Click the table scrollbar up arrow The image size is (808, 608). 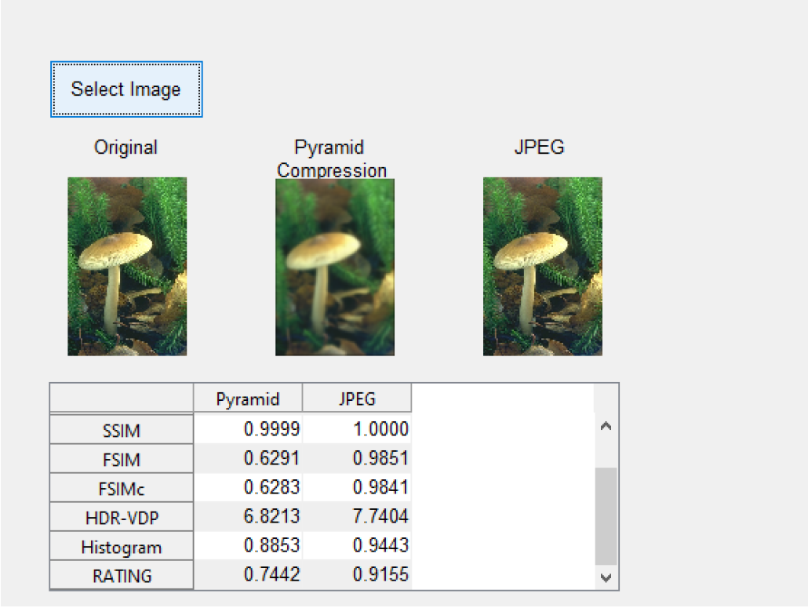click(606, 426)
